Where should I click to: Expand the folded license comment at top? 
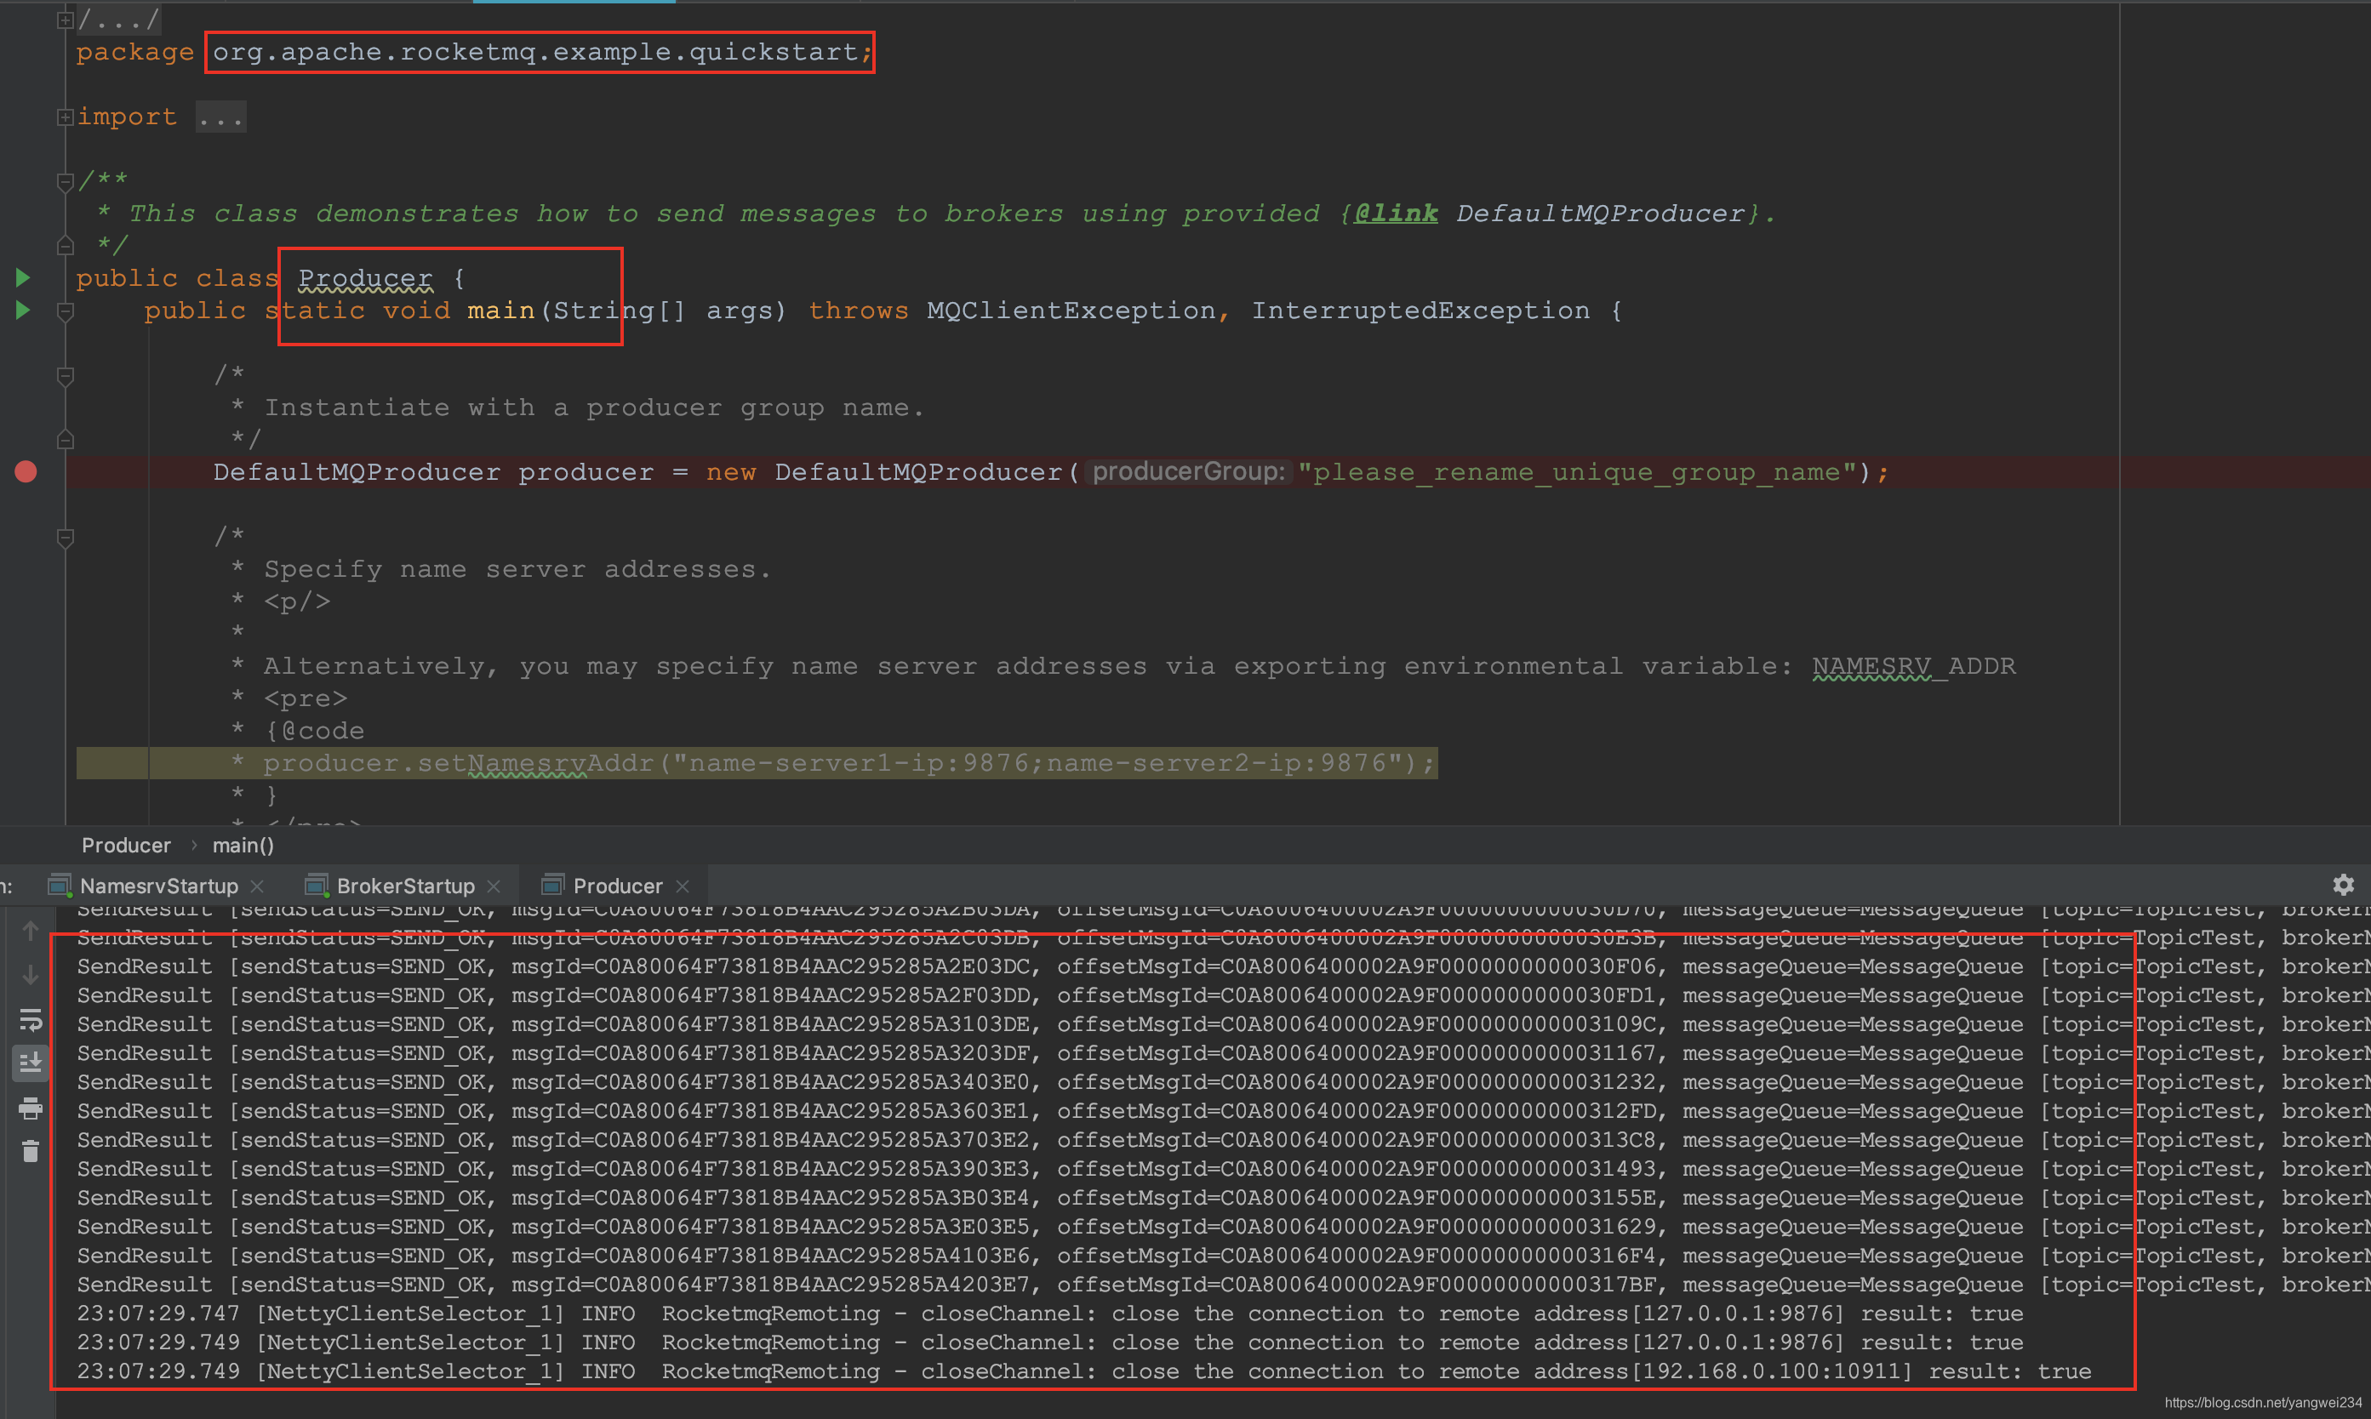pyautogui.click(x=65, y=19)
